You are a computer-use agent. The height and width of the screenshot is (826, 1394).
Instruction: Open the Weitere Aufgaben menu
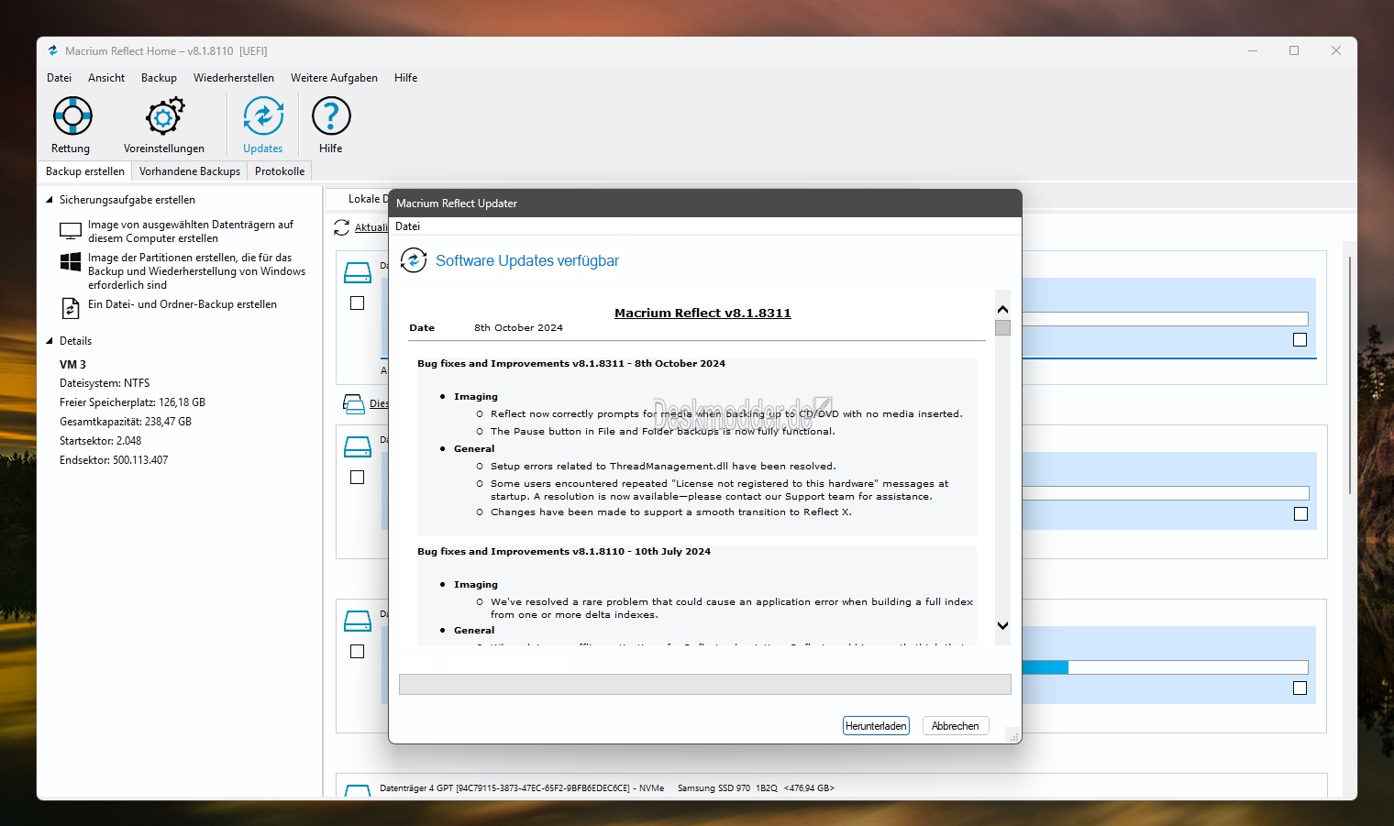point(334,78)
